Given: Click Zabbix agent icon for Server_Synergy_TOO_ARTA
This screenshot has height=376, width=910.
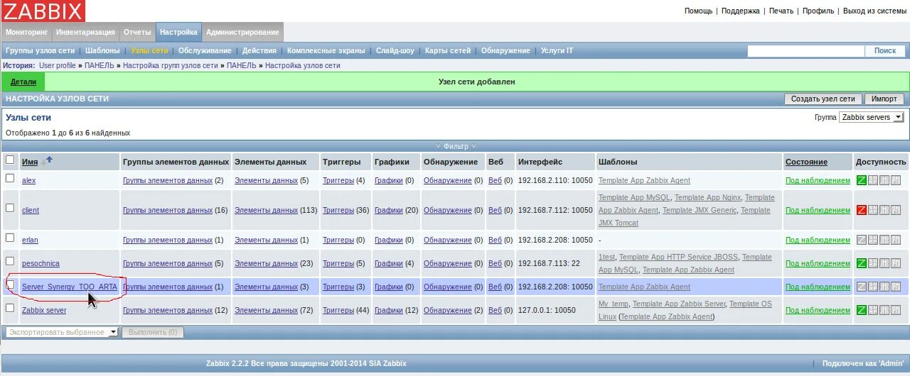Looking at the screenshot, I should (x=862, y=287).
